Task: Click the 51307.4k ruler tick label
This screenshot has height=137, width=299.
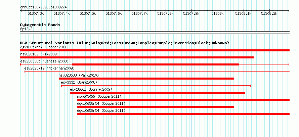Action: point(61,13)
